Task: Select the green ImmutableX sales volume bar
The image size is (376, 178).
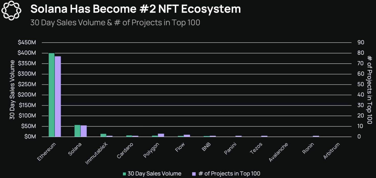Action: 103,135
